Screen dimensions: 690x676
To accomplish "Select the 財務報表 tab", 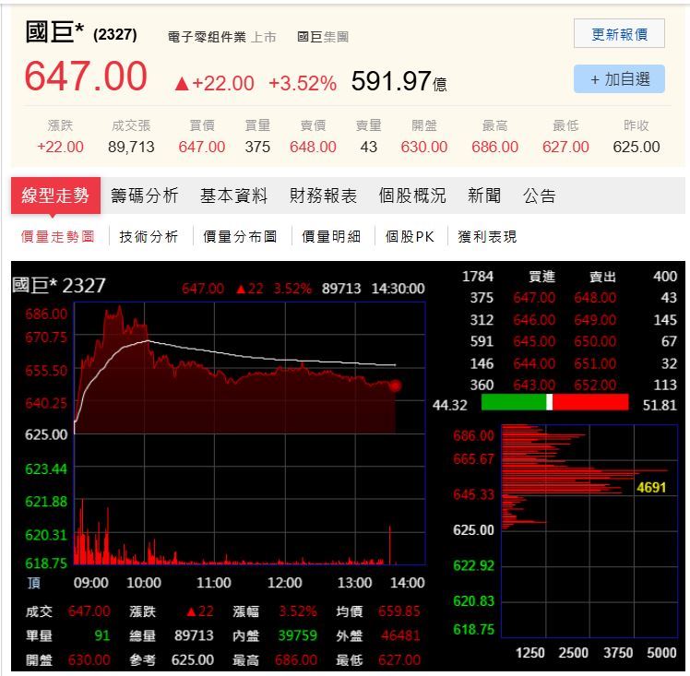I will pos(323,196).
